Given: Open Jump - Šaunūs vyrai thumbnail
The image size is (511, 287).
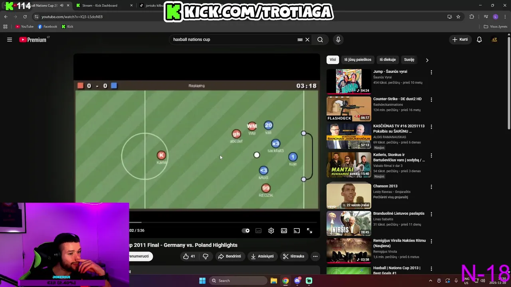Looking at the screenshot, I should point(349,81).
